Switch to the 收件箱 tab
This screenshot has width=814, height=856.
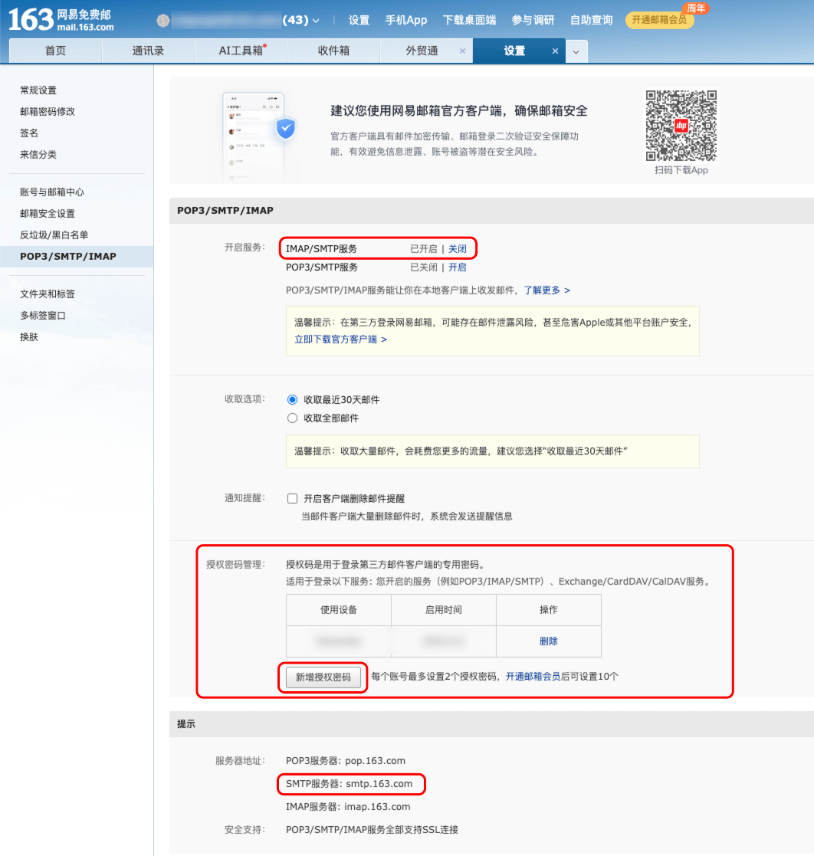(x=333, y=51)
